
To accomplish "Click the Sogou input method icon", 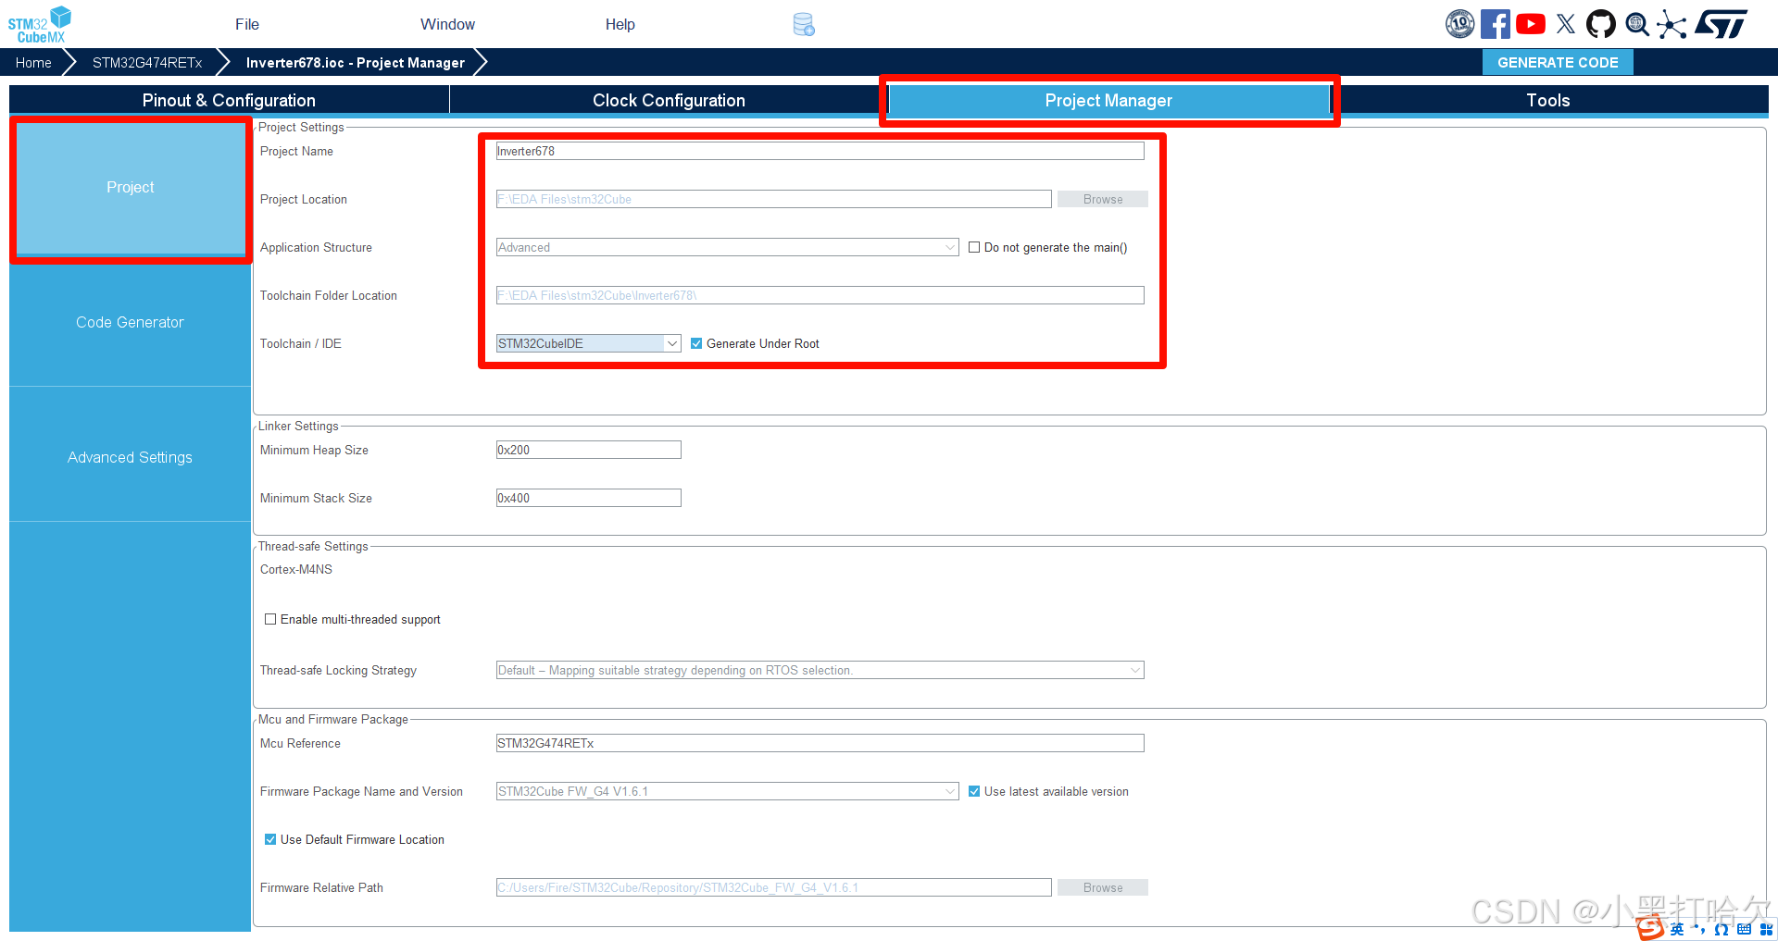I will coord(1650,928).
